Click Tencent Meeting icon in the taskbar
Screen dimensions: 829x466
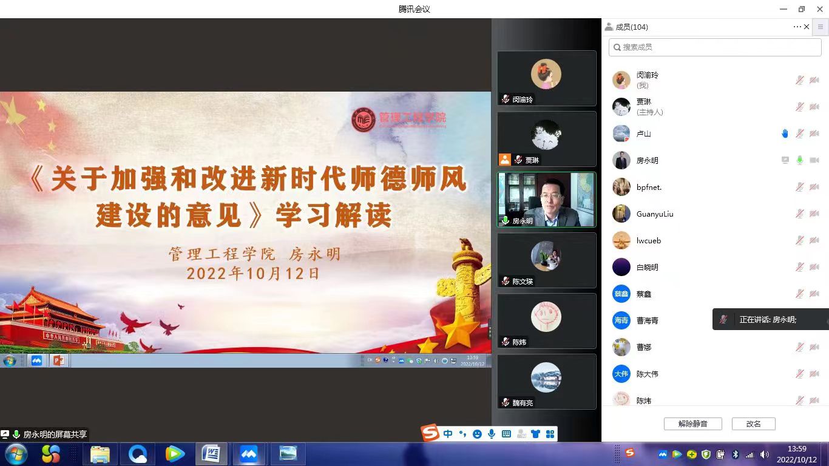249,454
